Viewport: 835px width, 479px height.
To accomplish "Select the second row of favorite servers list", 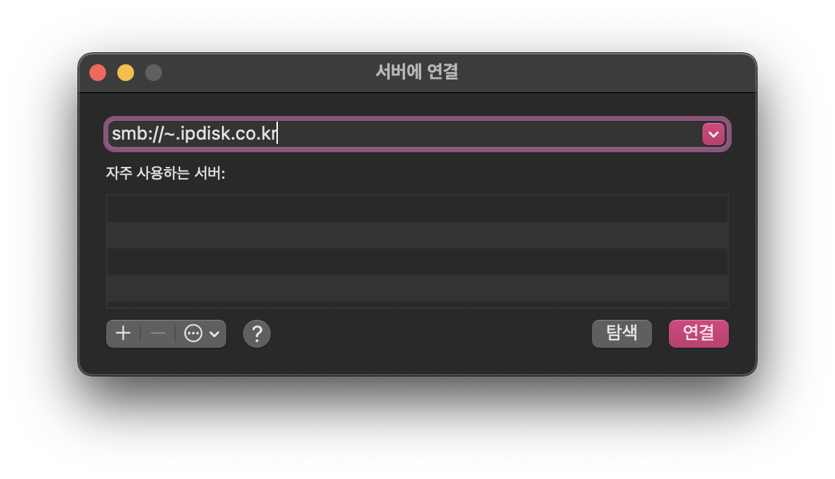I will coord(417,235).
